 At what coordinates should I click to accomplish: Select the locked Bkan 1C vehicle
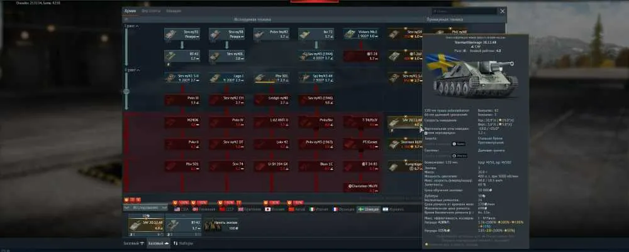pos(316,166)
